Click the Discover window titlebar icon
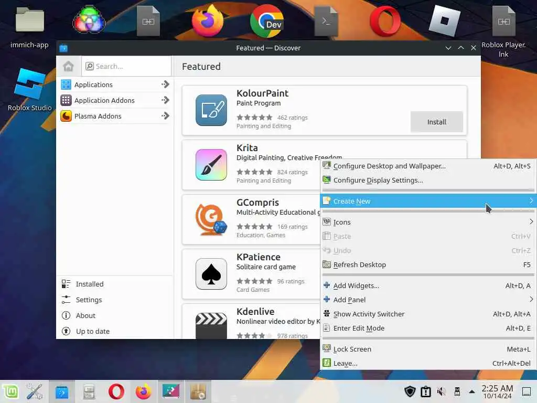 click(63, 48)
